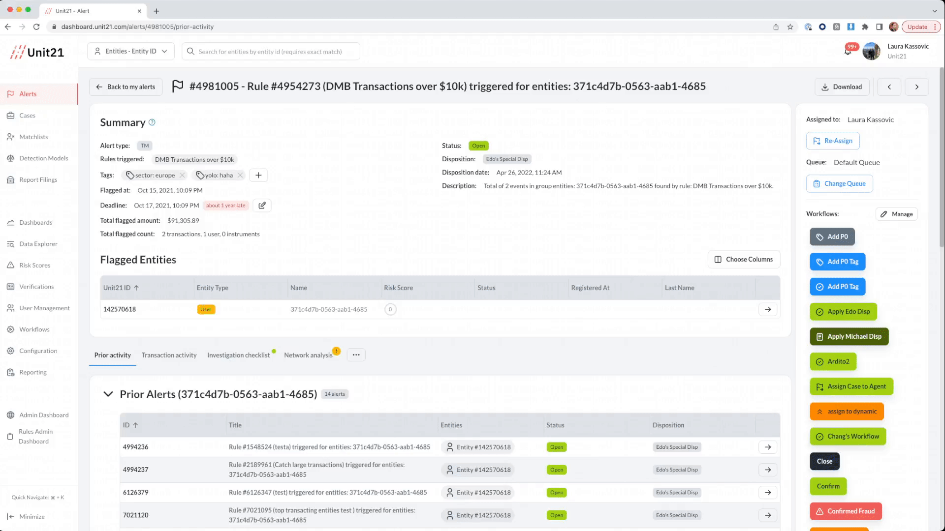945x531 pixels.
Task: Click the browser address bar URL
Action: click(137, 27)
